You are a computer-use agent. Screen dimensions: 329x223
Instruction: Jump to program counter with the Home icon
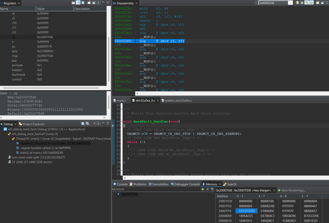point(302,2)
